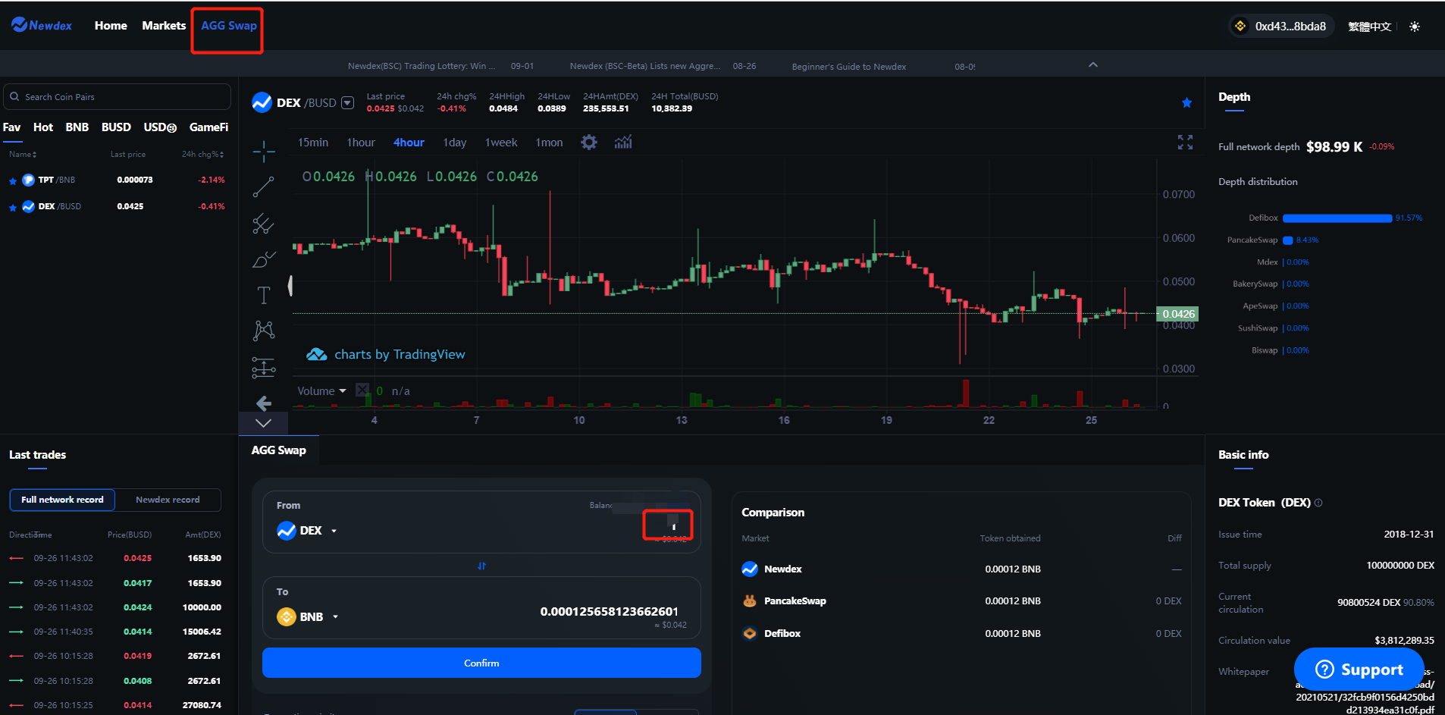
Task: Select the trend line drawing tool
Action: pos(264,187)
